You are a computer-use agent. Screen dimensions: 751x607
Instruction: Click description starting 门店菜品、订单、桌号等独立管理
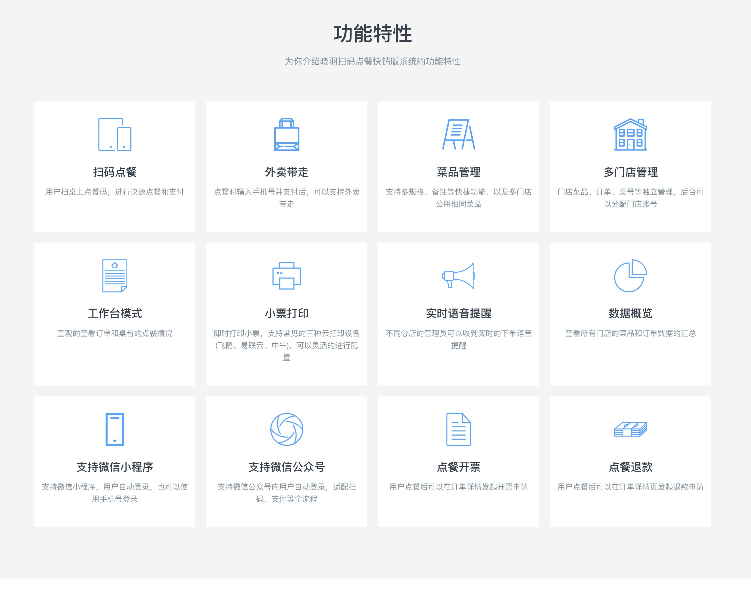click(631, 198)
